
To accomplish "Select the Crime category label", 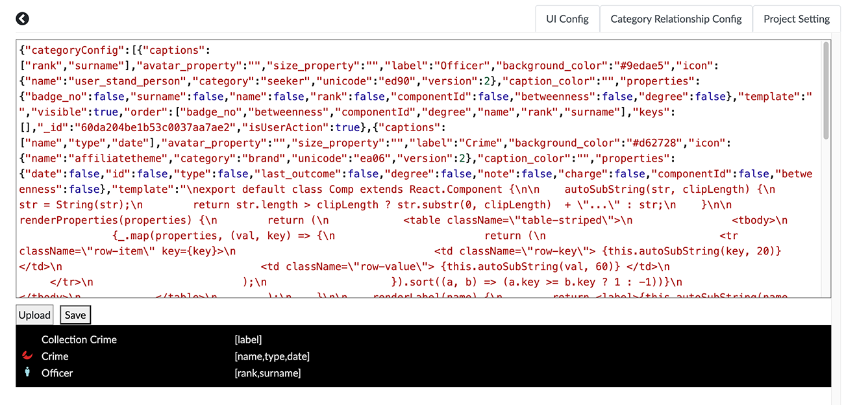I will coord(55,356).
